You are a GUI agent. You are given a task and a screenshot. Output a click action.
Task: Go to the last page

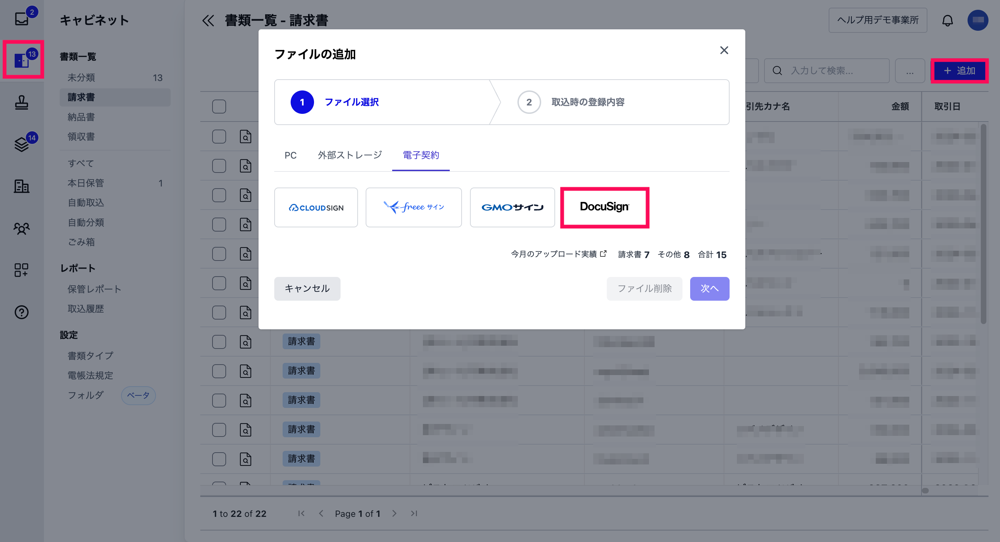point(414,513)
